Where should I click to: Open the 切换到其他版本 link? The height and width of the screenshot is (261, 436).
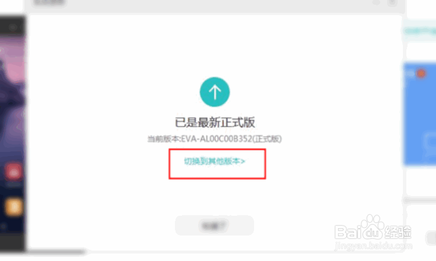coord(215,161)
